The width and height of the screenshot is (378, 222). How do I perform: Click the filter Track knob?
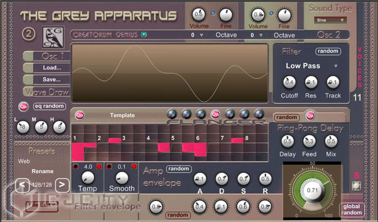(332, 82)
